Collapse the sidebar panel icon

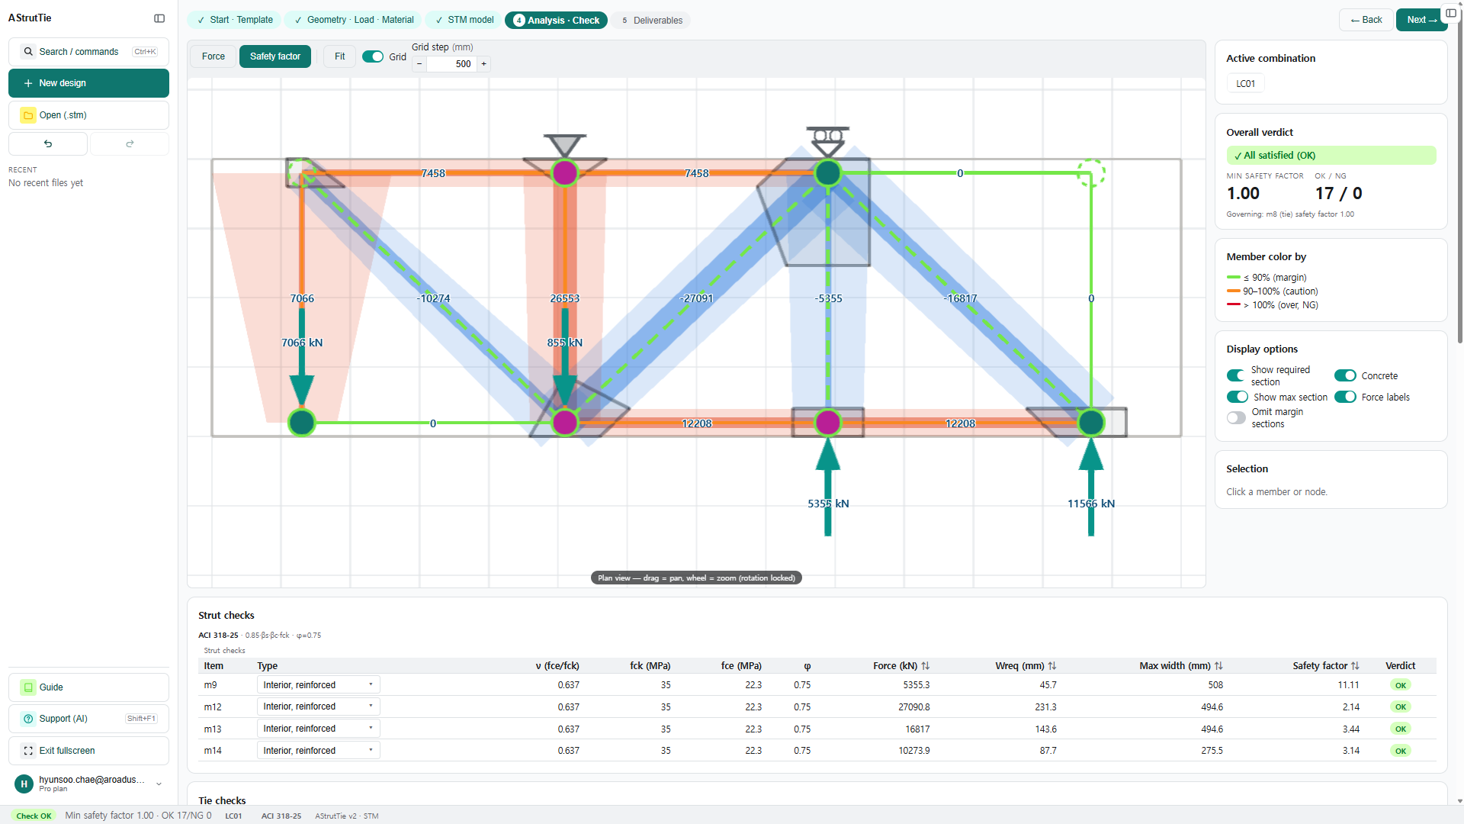[159, 18]
